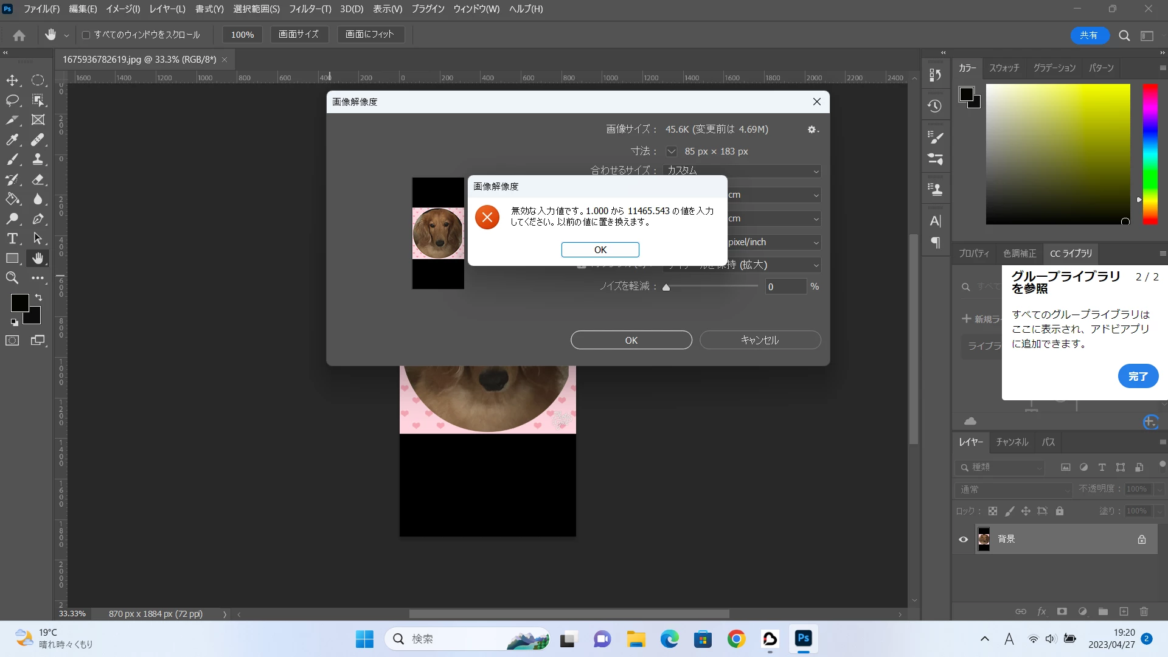1168x657 pixels.
Task: Open the フィルター menu
Action: (x=310, y=9)
